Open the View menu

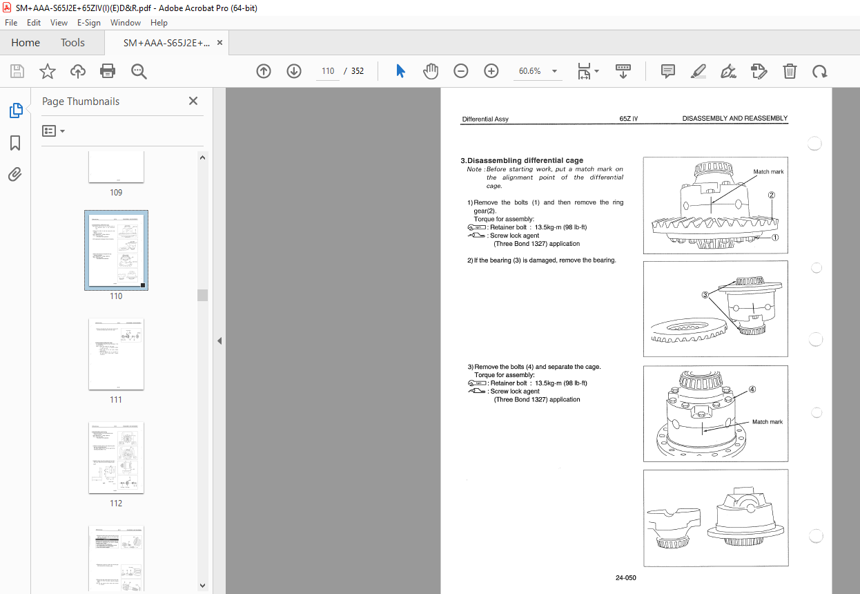coord(59,23)
